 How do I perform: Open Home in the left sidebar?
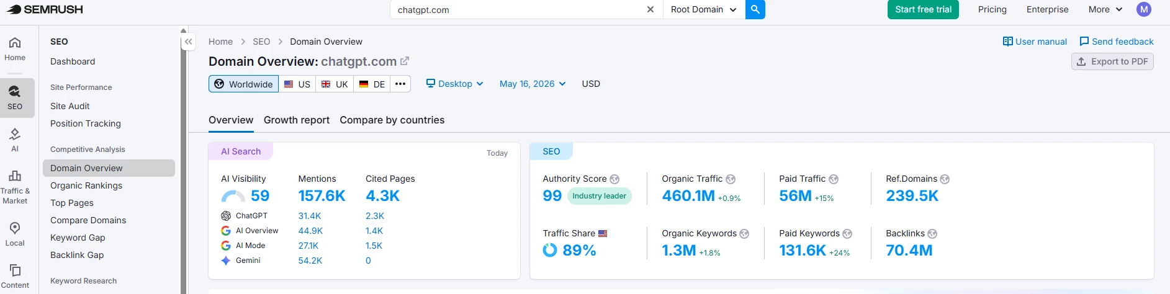pos(15,50)
